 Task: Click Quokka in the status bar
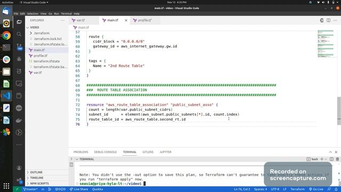[x=97, y=189]
